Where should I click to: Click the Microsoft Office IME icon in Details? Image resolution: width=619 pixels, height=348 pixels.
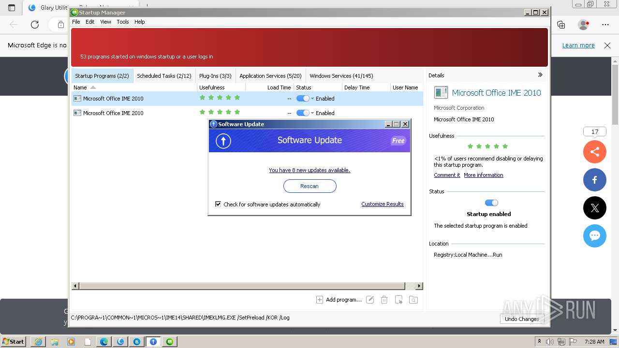point(441,93)
